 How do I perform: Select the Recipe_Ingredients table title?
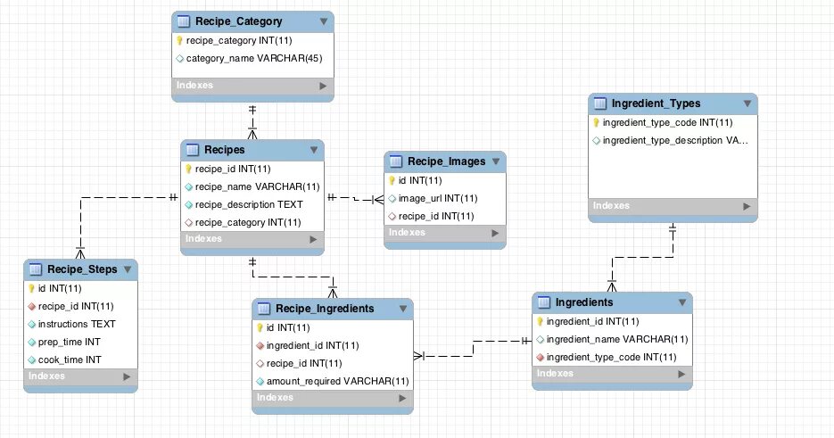click(325, 309)
